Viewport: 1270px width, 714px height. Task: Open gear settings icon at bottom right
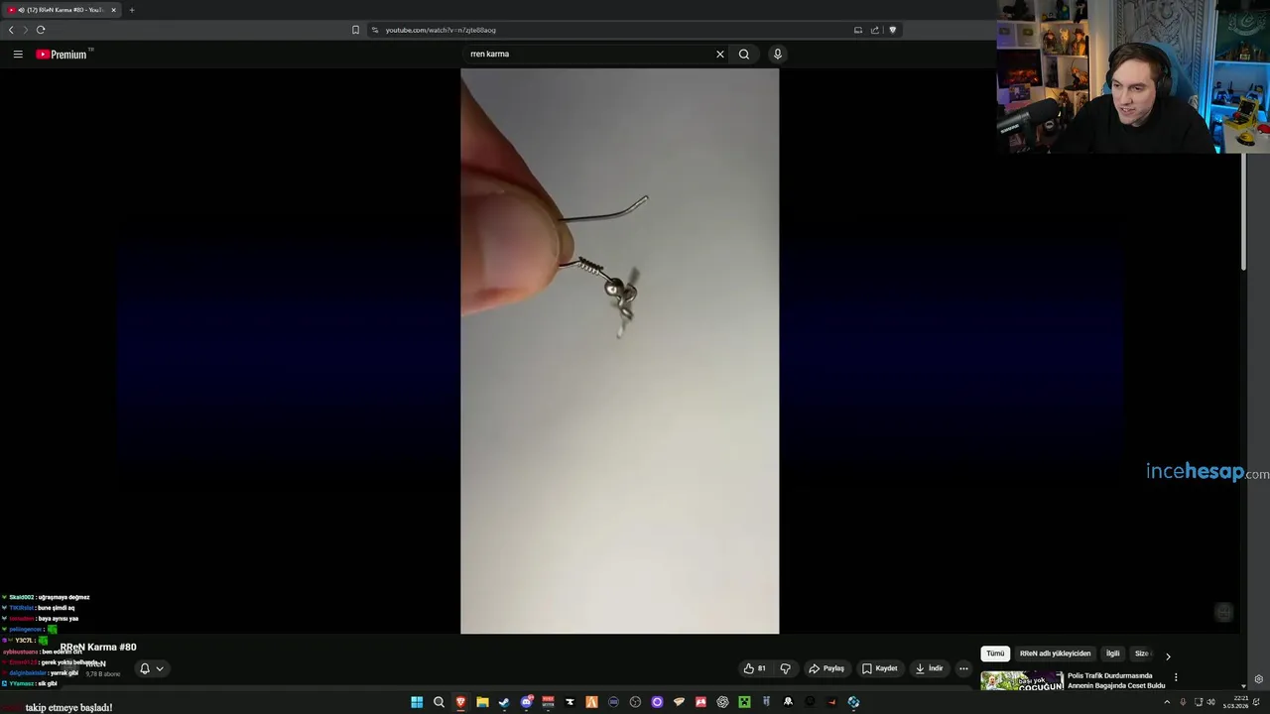click(x=1259, y=679)
